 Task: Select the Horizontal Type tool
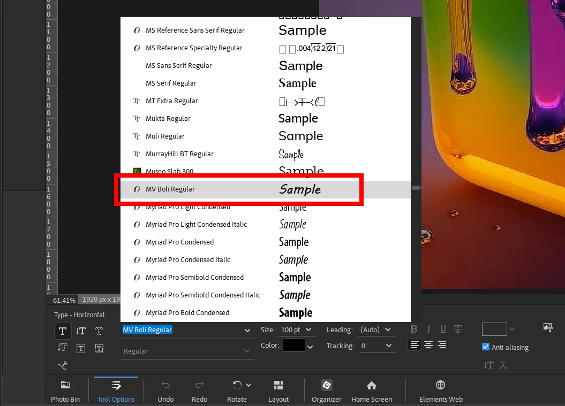[63, 331]
